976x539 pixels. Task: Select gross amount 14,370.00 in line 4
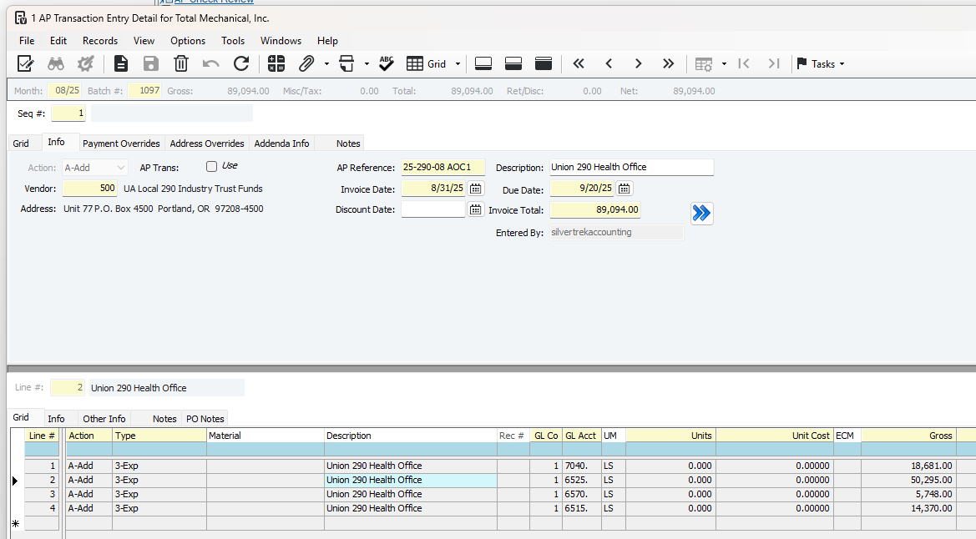(908, 508)
